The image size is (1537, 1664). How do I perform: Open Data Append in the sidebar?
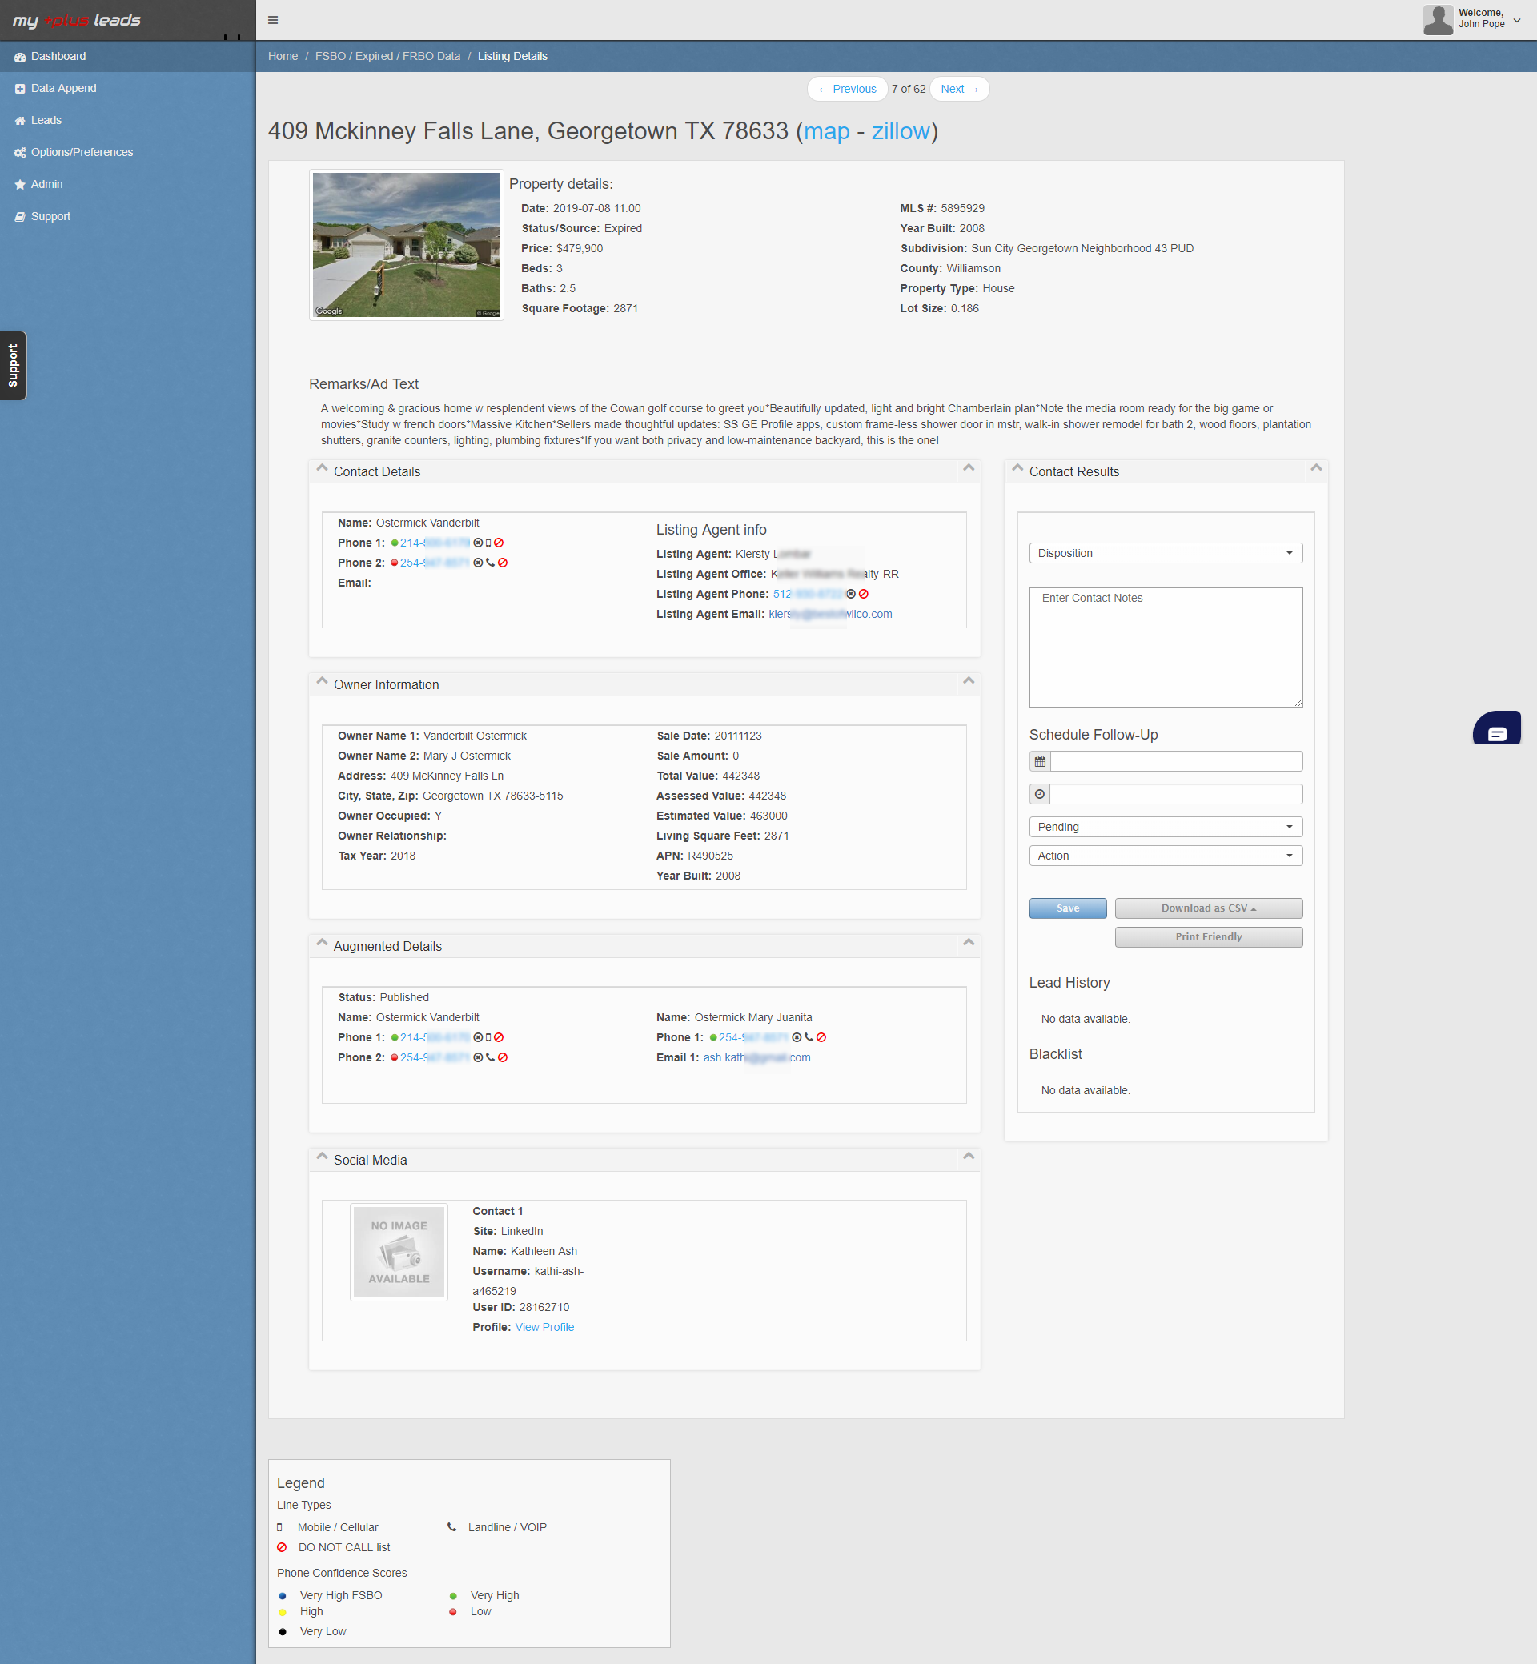click(x=63, y=88)
